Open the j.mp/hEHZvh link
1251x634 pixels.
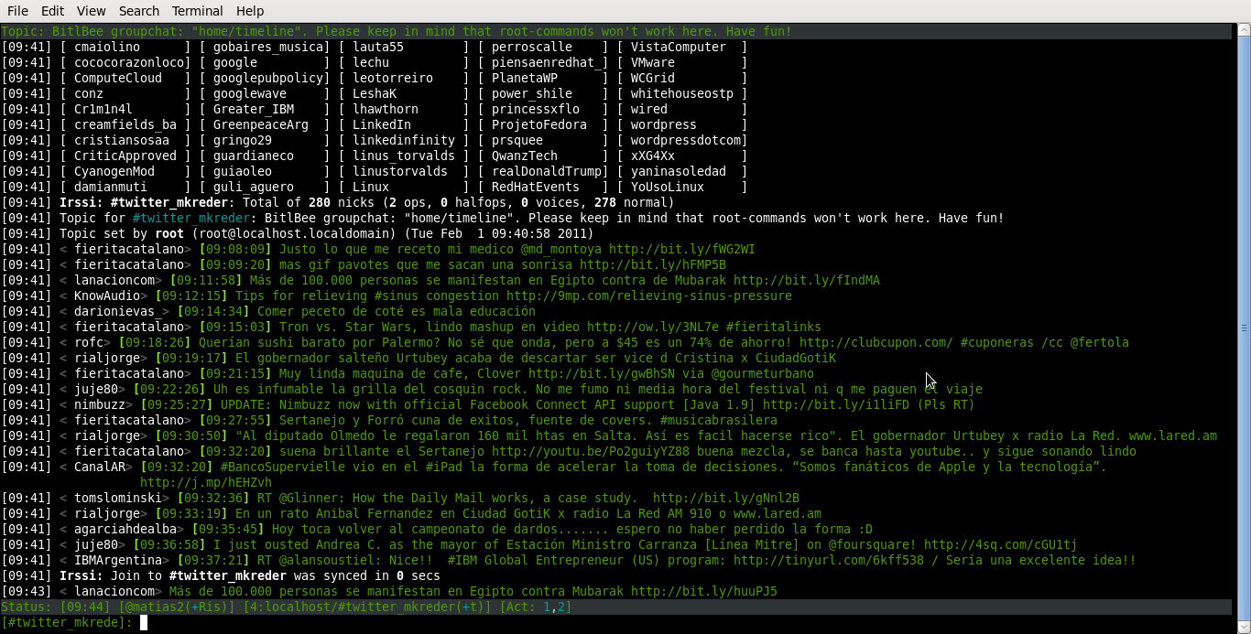[205, 482]
